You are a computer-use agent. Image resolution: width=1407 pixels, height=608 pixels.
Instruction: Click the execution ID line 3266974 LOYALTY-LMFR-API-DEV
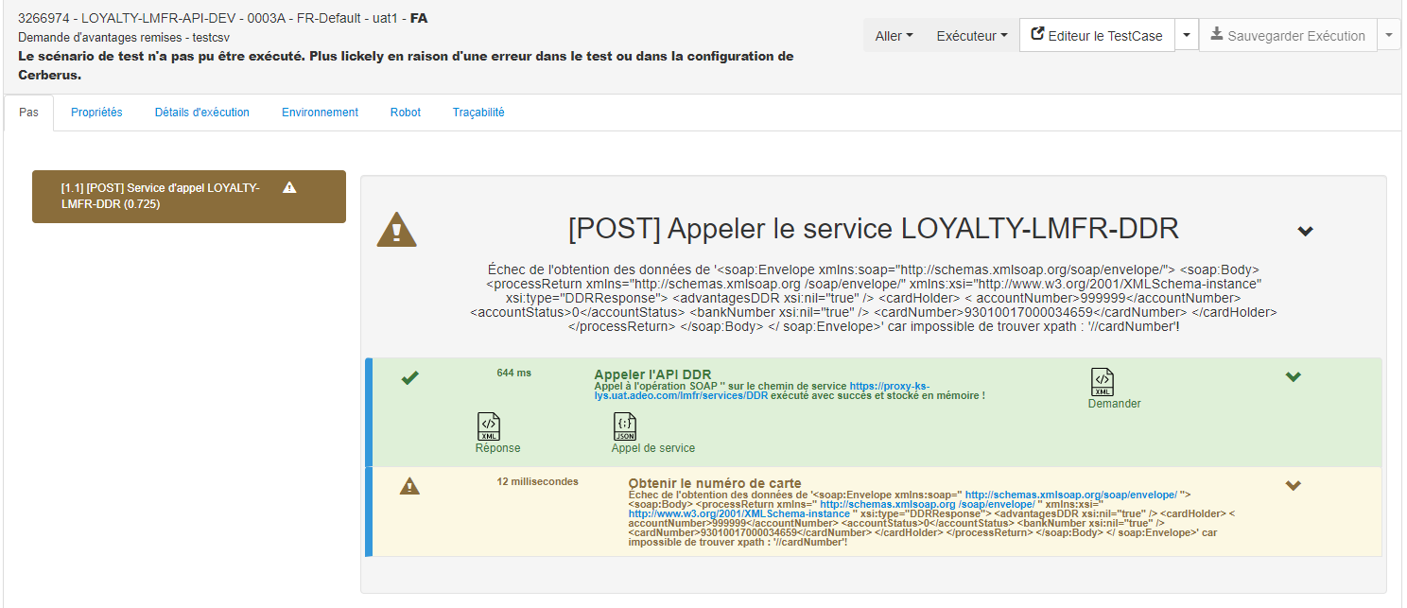(x=224, y=18)
